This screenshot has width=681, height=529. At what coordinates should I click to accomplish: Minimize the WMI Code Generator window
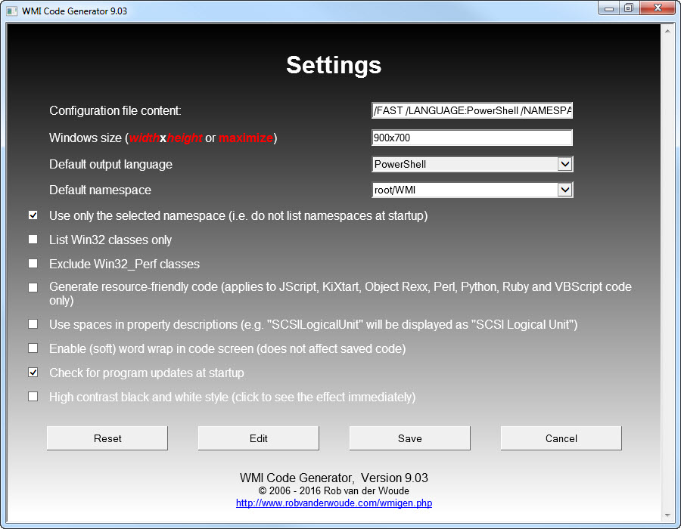click(x=609, y=8)
